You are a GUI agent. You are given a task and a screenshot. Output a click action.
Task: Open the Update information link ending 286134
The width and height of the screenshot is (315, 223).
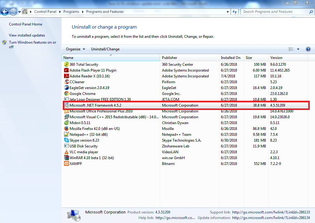(271, 218)
